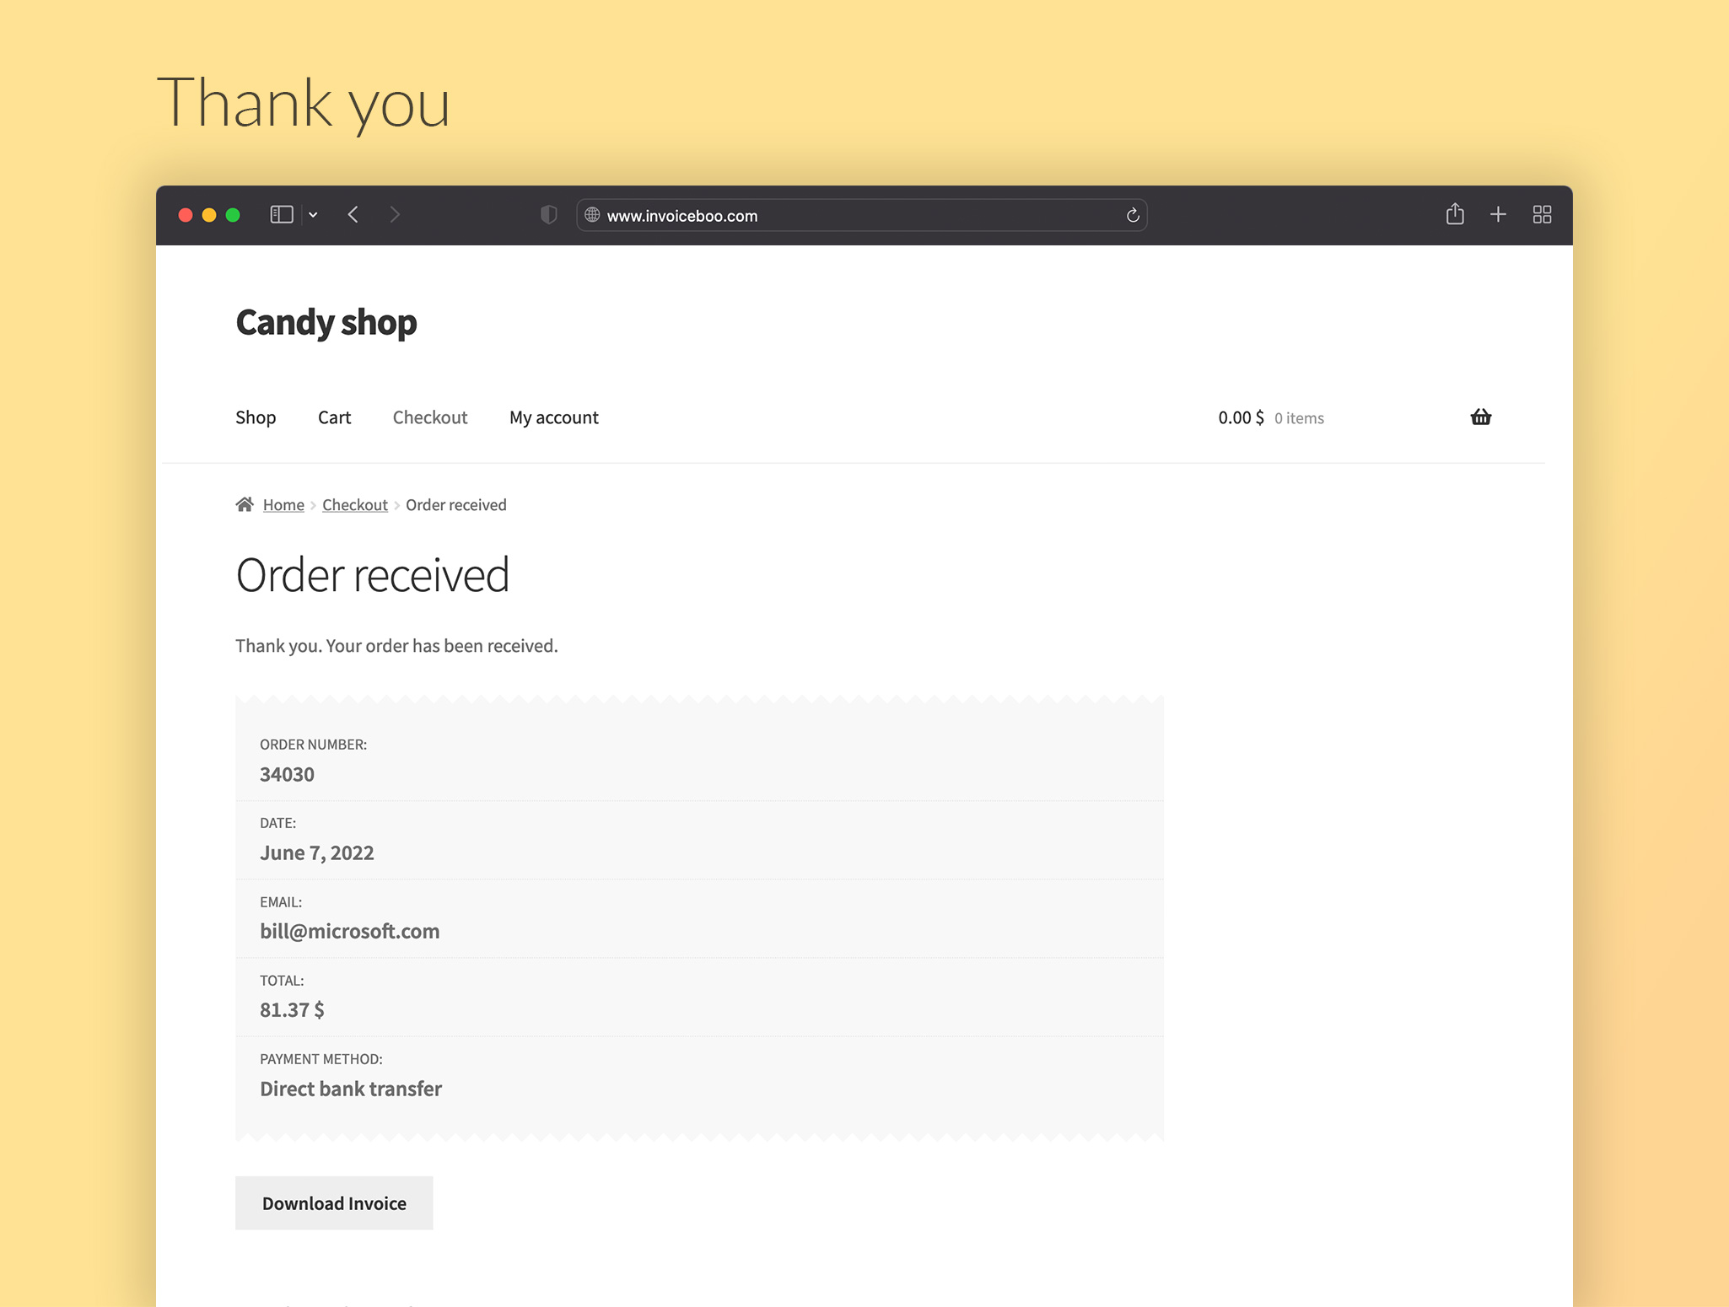Screen dimensions: 1729x1307
Task: Click the privacy shield icon
Action: 549,215
